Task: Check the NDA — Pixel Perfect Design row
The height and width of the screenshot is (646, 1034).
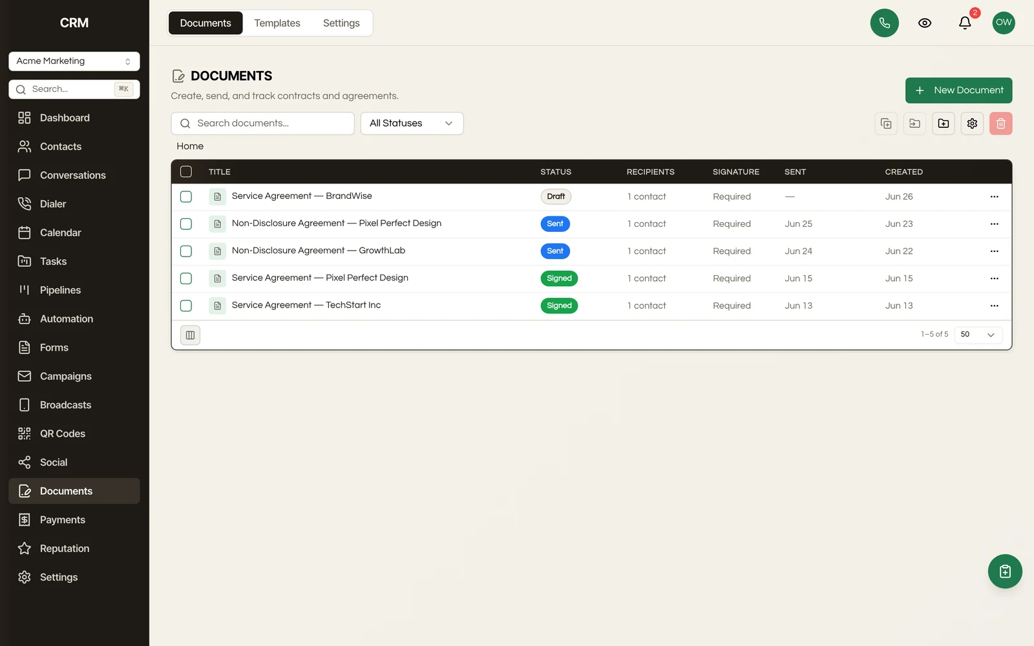Action: click(x=186, y=224)
